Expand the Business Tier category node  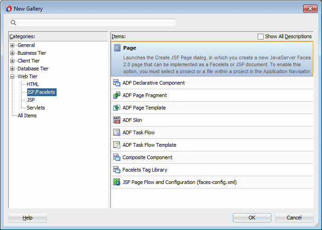pyautogui.click(x=12, y=53)
